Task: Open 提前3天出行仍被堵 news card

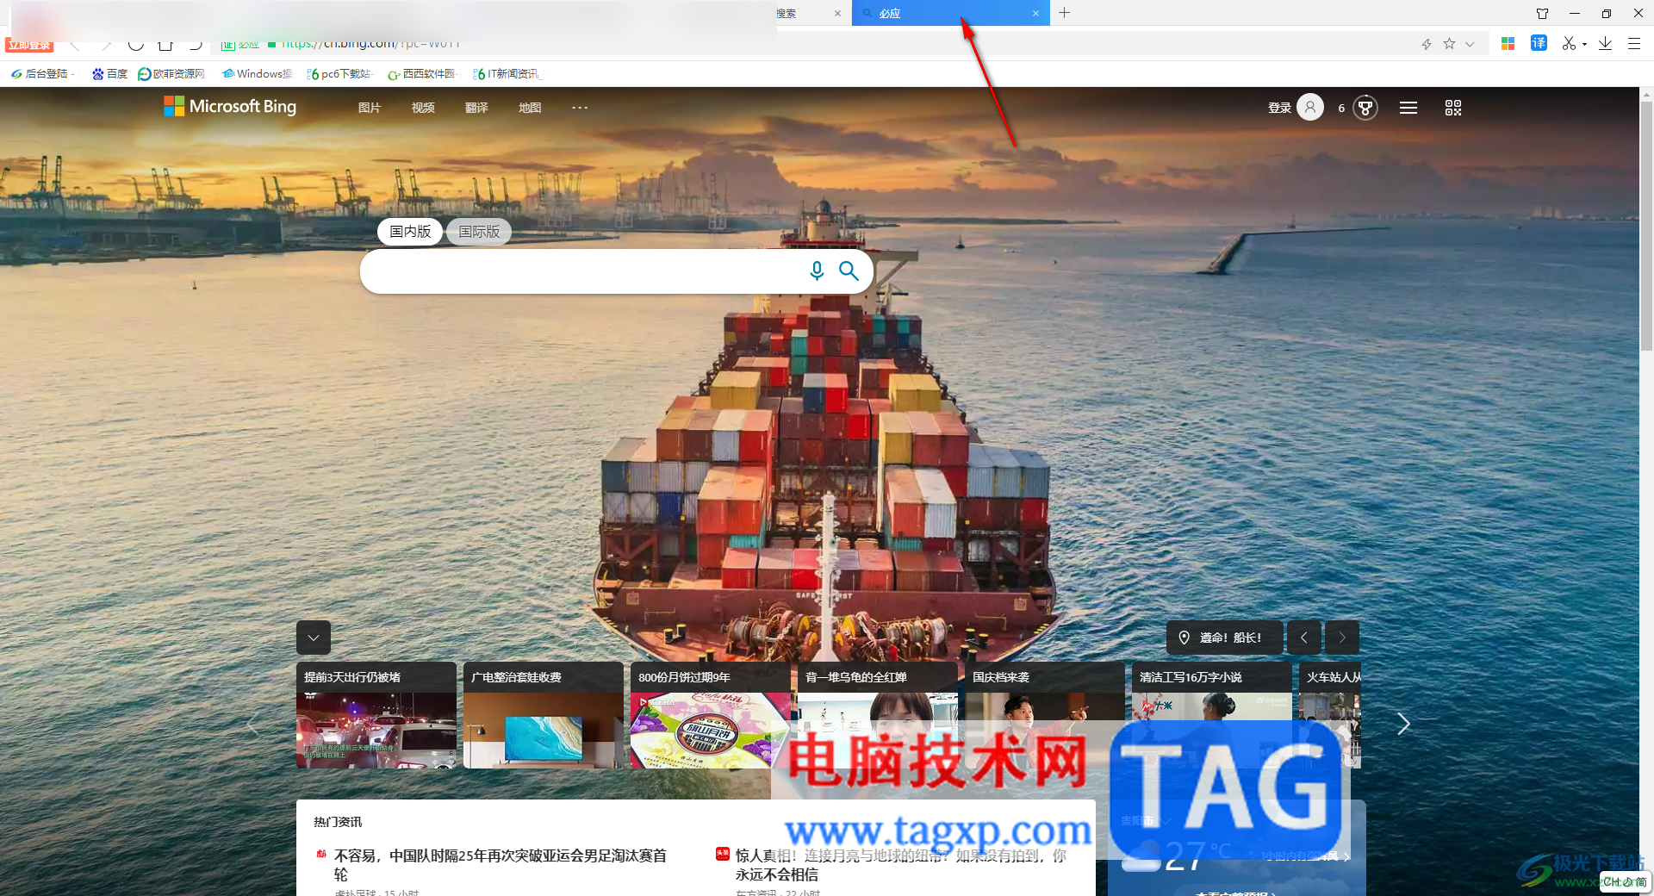Action: pyautogui.click(x=376, y=715)
